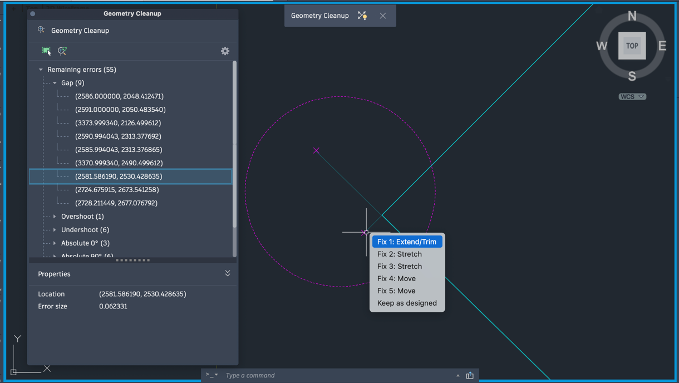This screenshot has width=679, height=383.
Task: Close the Geometry Cleanup tab with the X
Action: [383, 16]
